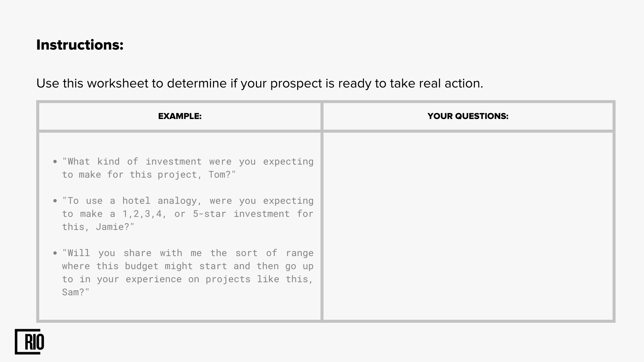
Task: Click the vertical divider between table columns
Action: point(322,211)
